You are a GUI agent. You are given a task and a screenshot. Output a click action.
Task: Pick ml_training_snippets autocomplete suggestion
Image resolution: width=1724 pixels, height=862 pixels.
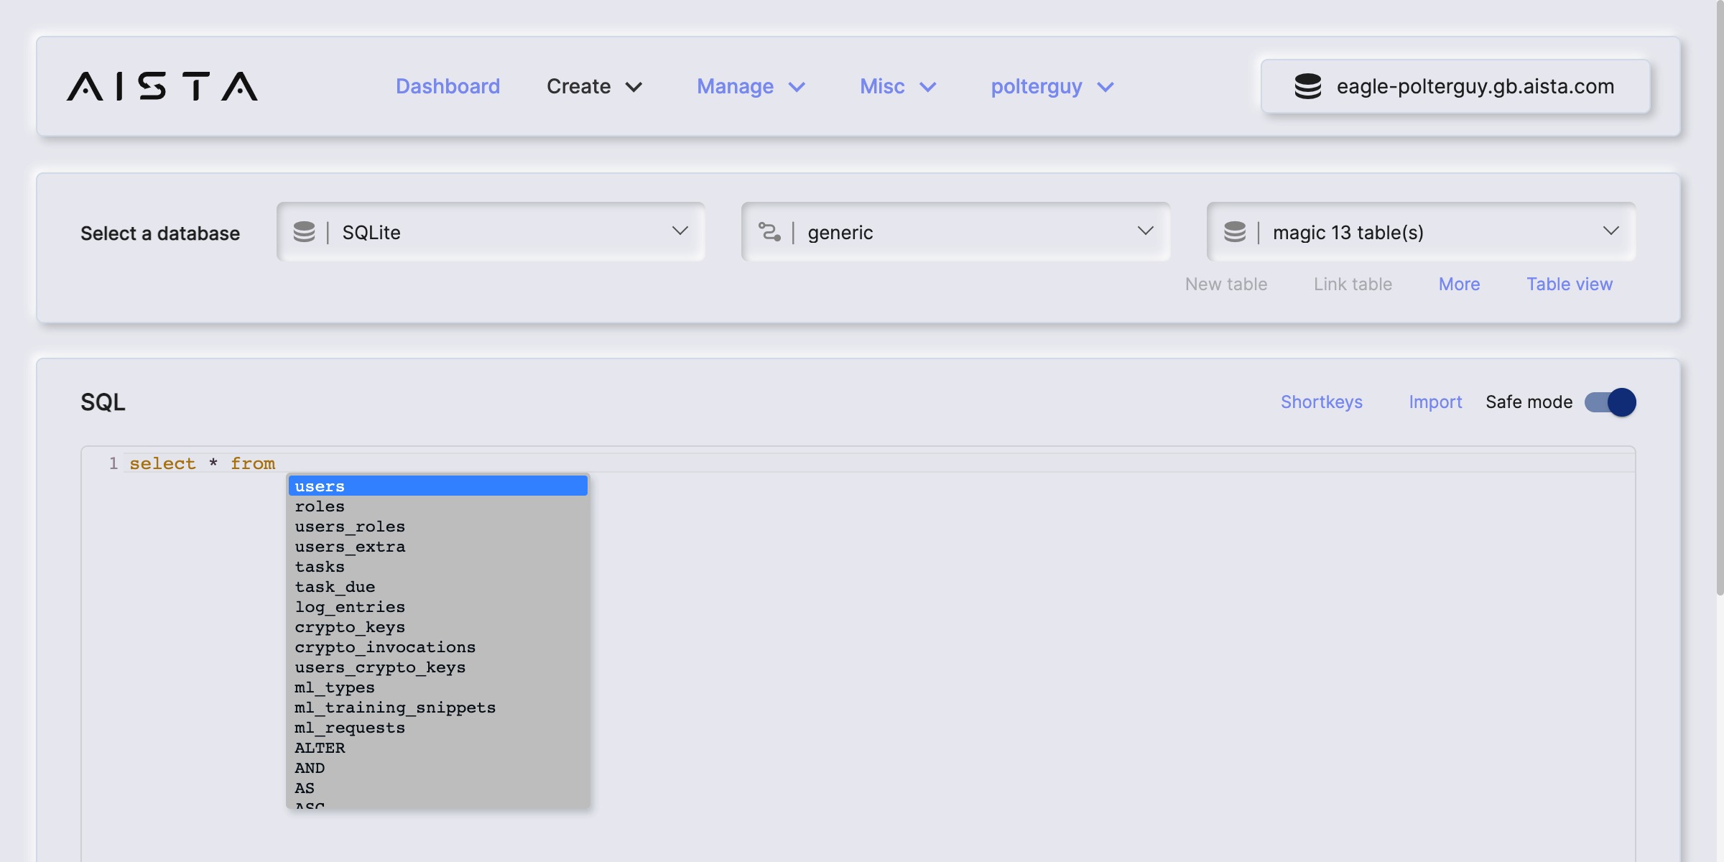[x=395, y=708]
